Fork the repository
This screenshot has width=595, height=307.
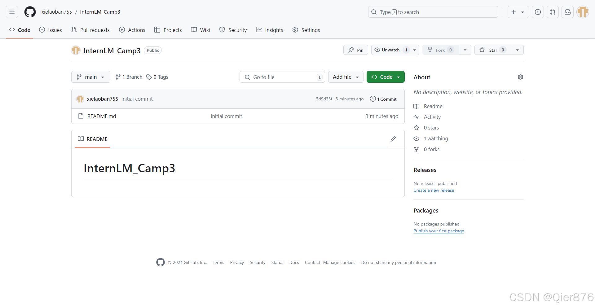coord(441,50)
